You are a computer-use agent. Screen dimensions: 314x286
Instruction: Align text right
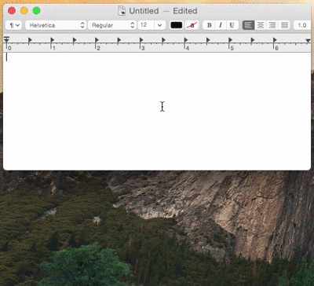point(272,25)
